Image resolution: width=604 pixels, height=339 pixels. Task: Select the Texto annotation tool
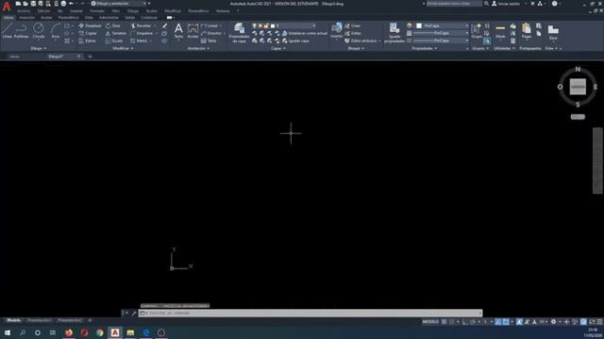pyautogui.click(x=178, y=31)
